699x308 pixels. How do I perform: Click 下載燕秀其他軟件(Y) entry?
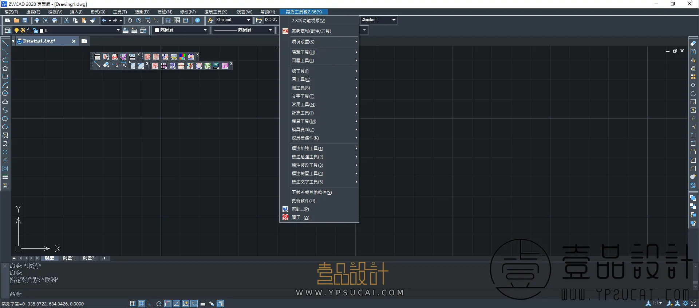(x=319, y=192)
